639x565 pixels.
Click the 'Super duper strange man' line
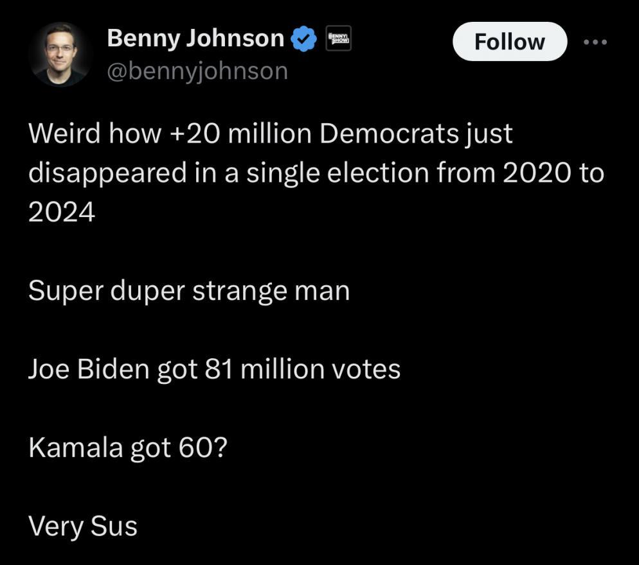click(x=189, y=291)
